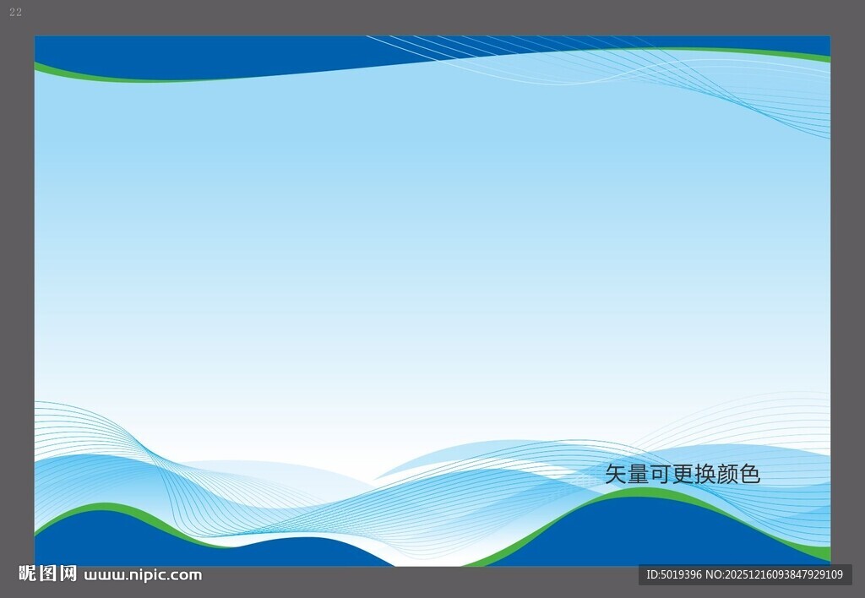
Task: Select the 矢量可更换颜色 text label
Action: 681,475
